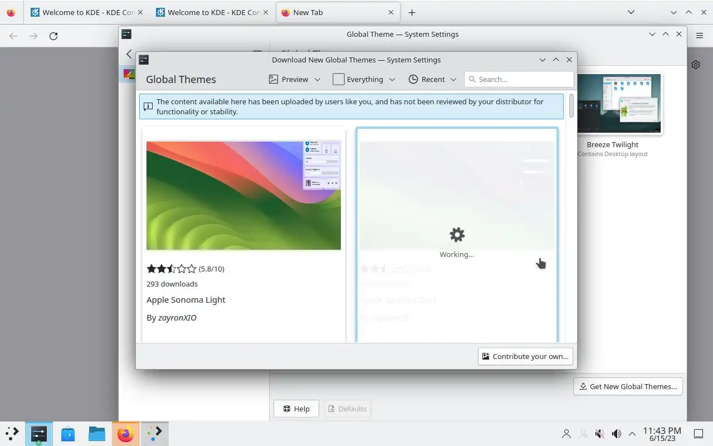Screen dimensions: 713x446
Task: Click the Breeze Twilight theme label
Action: pos(613,144)
